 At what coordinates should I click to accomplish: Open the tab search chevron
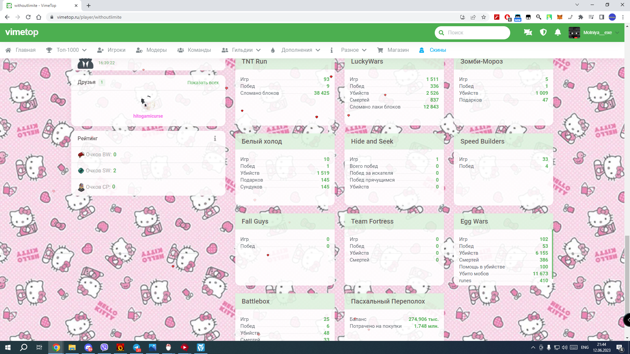coord(577,5)
